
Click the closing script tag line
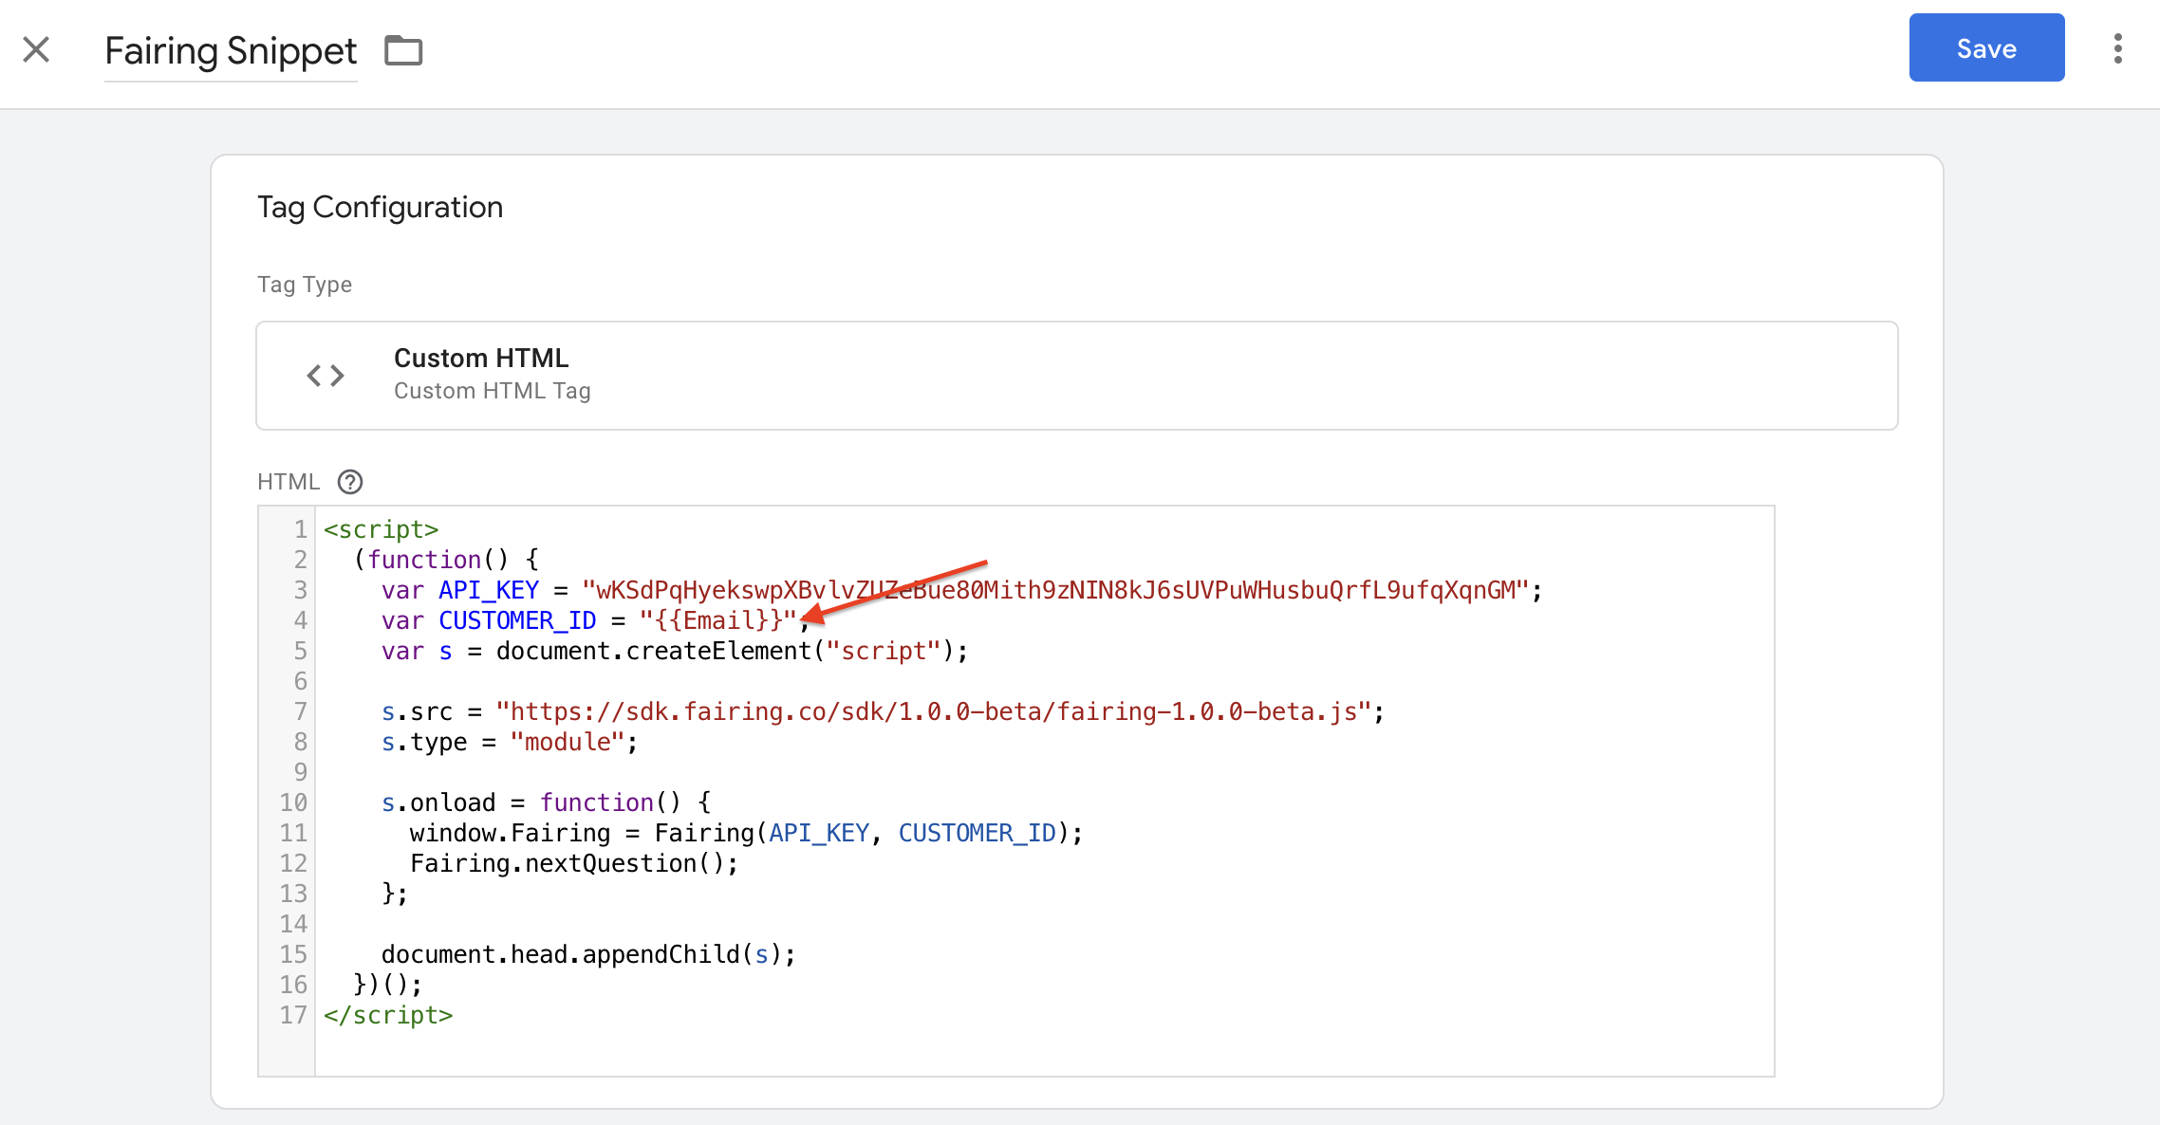(x=388, y=1015)
